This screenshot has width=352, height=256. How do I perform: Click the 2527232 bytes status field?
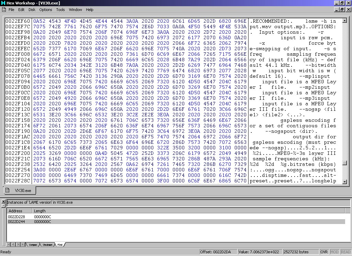(300, 252)
